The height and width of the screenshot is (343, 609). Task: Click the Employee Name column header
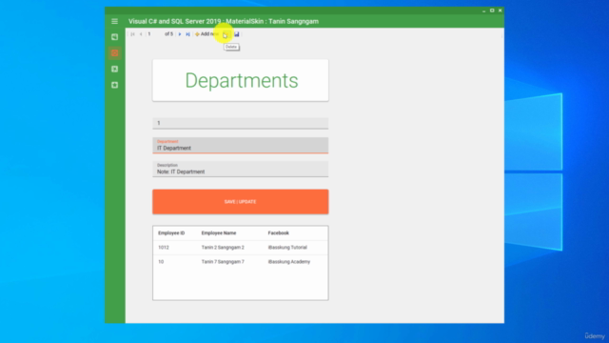tap(219, 232)
